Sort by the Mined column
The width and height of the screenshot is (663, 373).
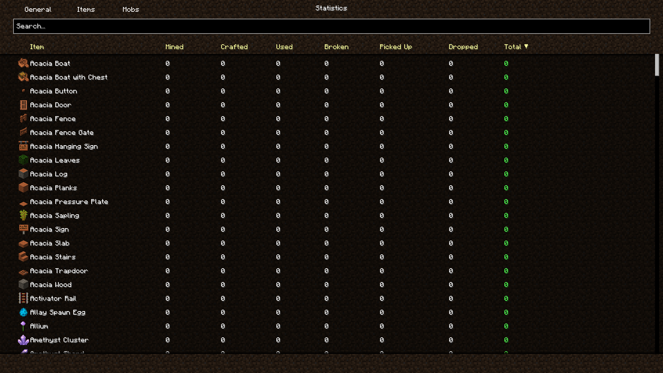tap(174, 47)
